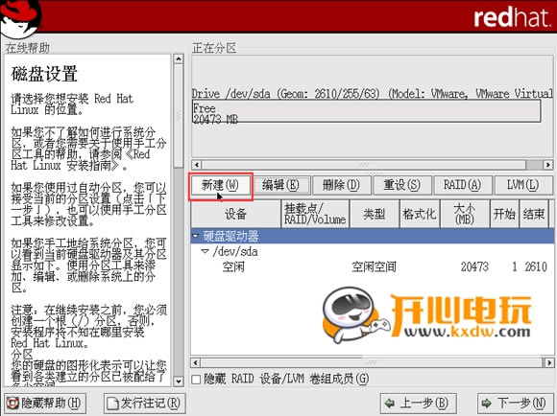Click help panel scroll down arrow
557x416 pixels.
point(179,381)
